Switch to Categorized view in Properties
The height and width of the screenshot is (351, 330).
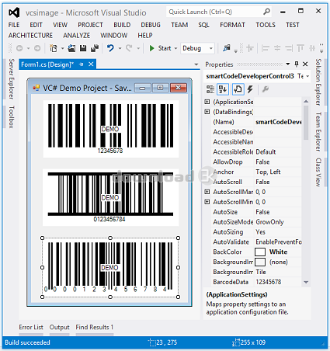pyautogui.click(x=210, y=89)
